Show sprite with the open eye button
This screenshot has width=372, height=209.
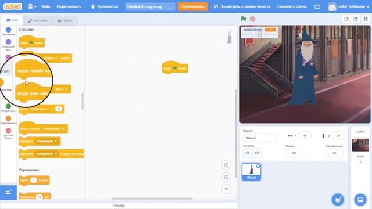click(248, 153)
